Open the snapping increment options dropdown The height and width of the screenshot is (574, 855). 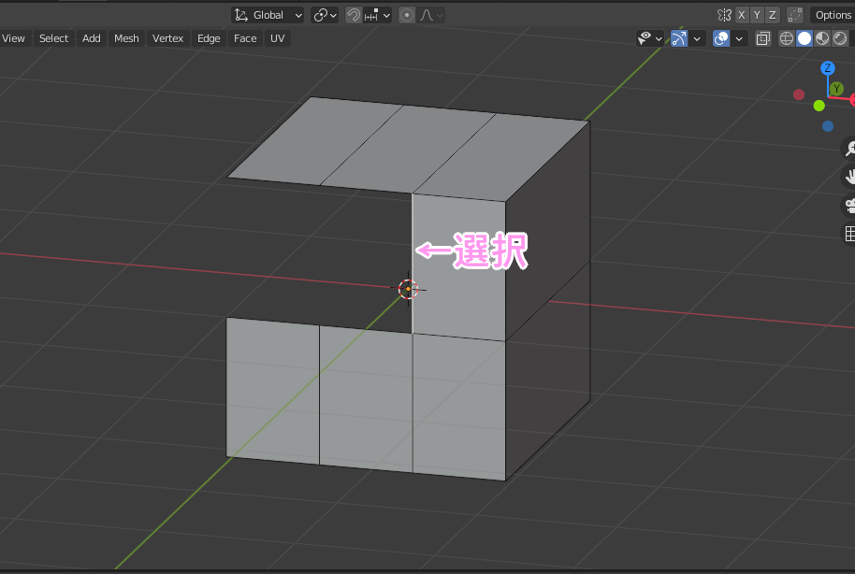[377, 15]
